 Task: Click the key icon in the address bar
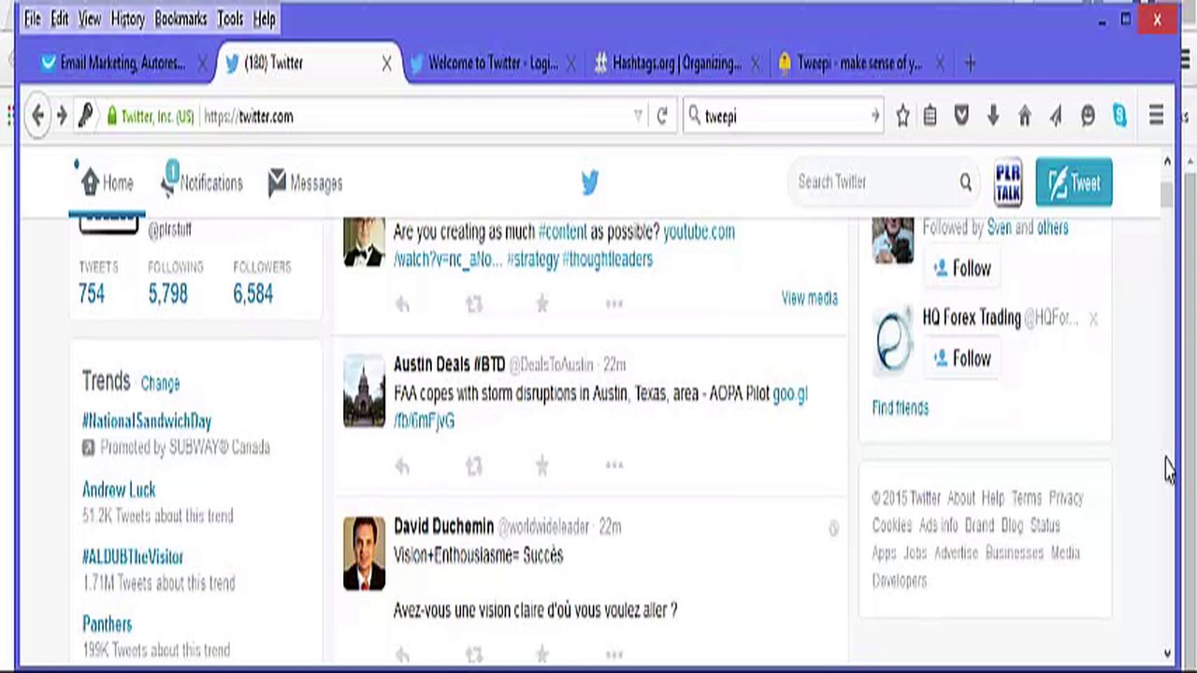tap(85, 116)
